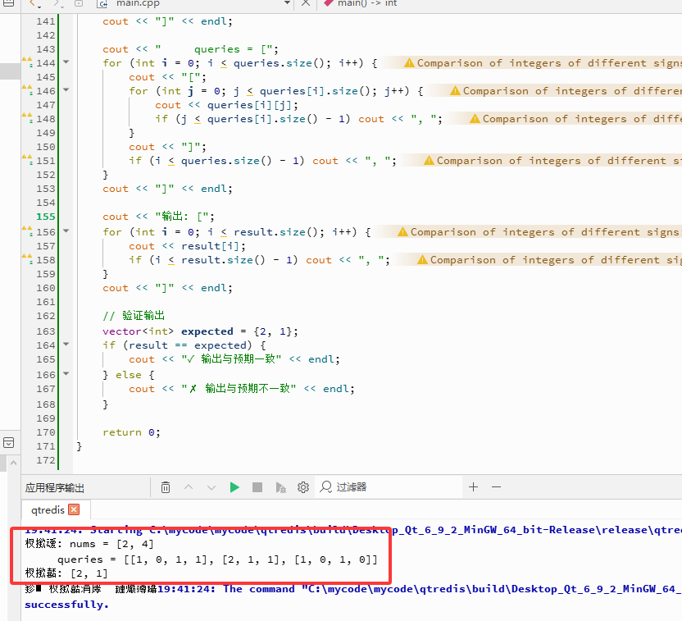Click the 'cout << queries[i][j];' line
682x621 pixels.
point(226,105)
